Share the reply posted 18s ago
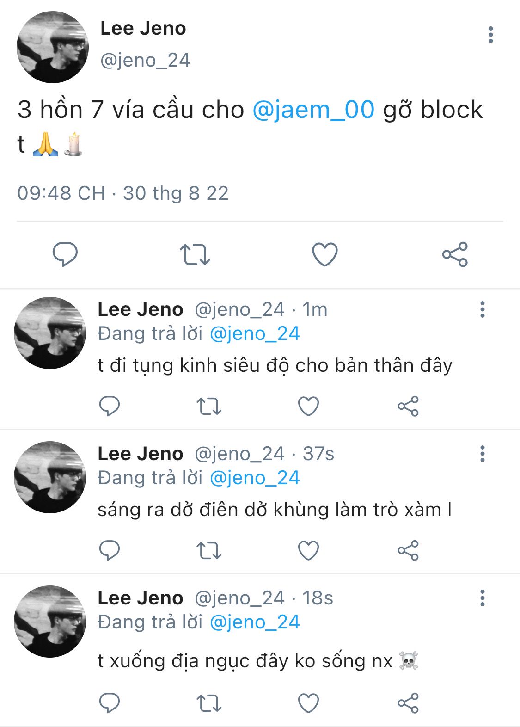The width and height of the screenshot is (520, 727). point(408,703)
